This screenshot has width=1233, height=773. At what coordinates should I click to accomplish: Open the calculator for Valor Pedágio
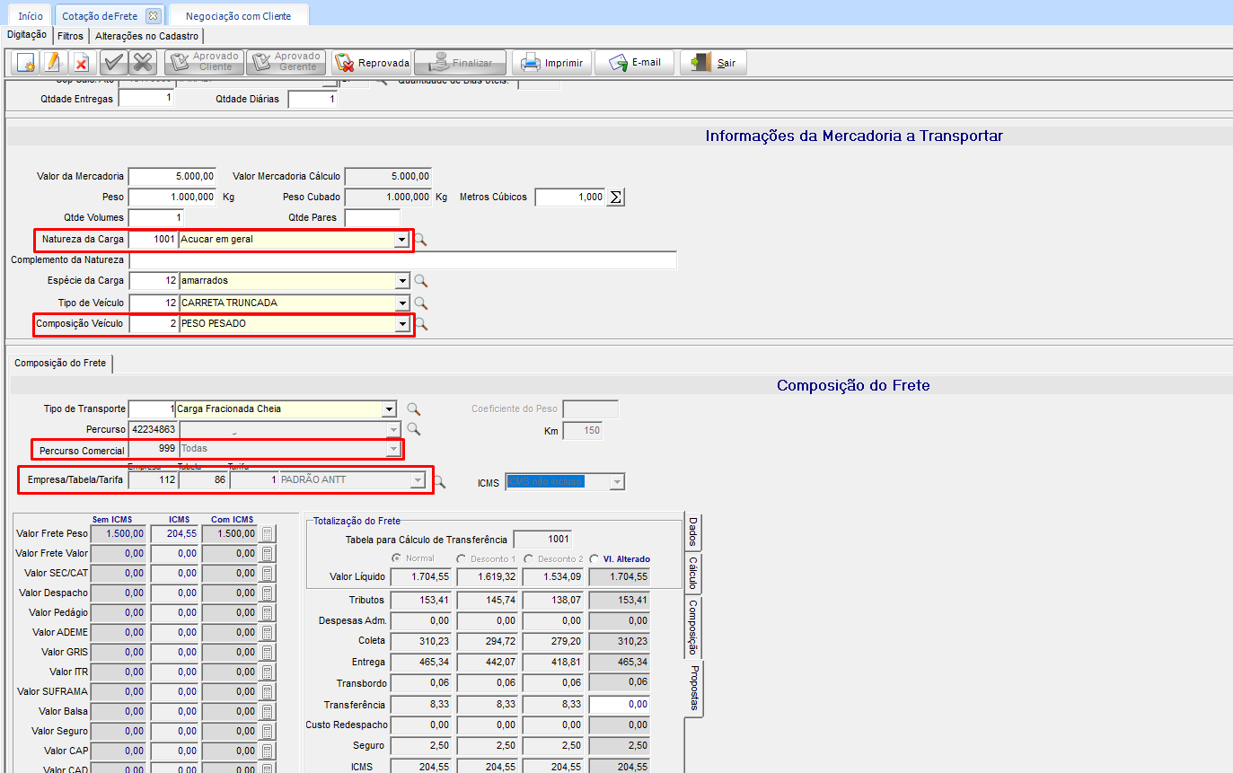click(267, 613)
